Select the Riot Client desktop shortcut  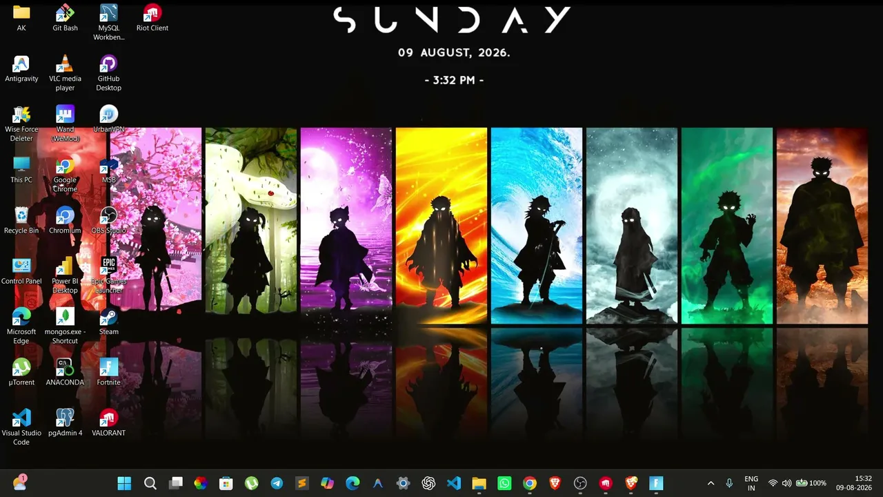tap(152, 18)
